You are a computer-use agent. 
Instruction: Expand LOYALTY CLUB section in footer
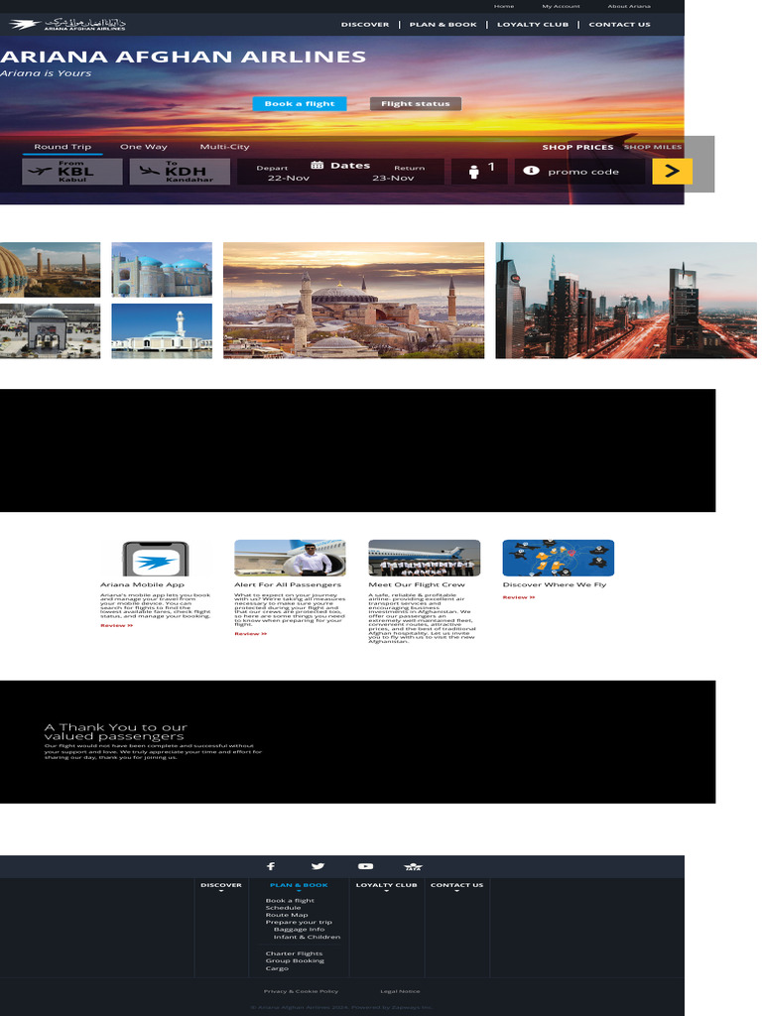[386, 886]
